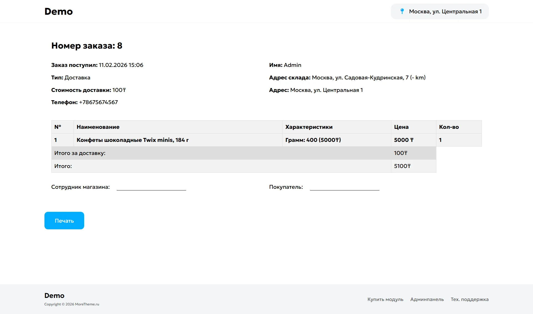Click the Характеристики column header
Screen dimensions: 533x314
[309, 127]
